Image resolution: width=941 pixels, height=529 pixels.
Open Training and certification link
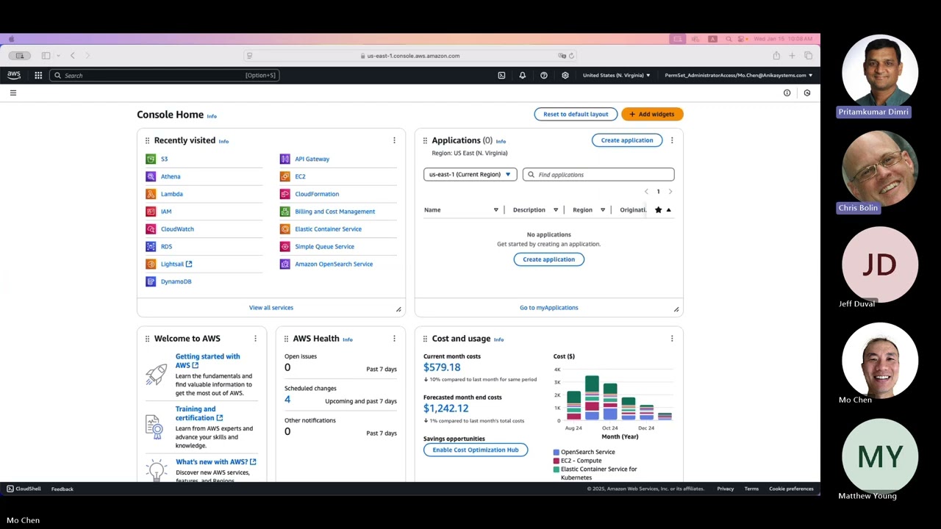pyautogui.click(x=199, y=414)
